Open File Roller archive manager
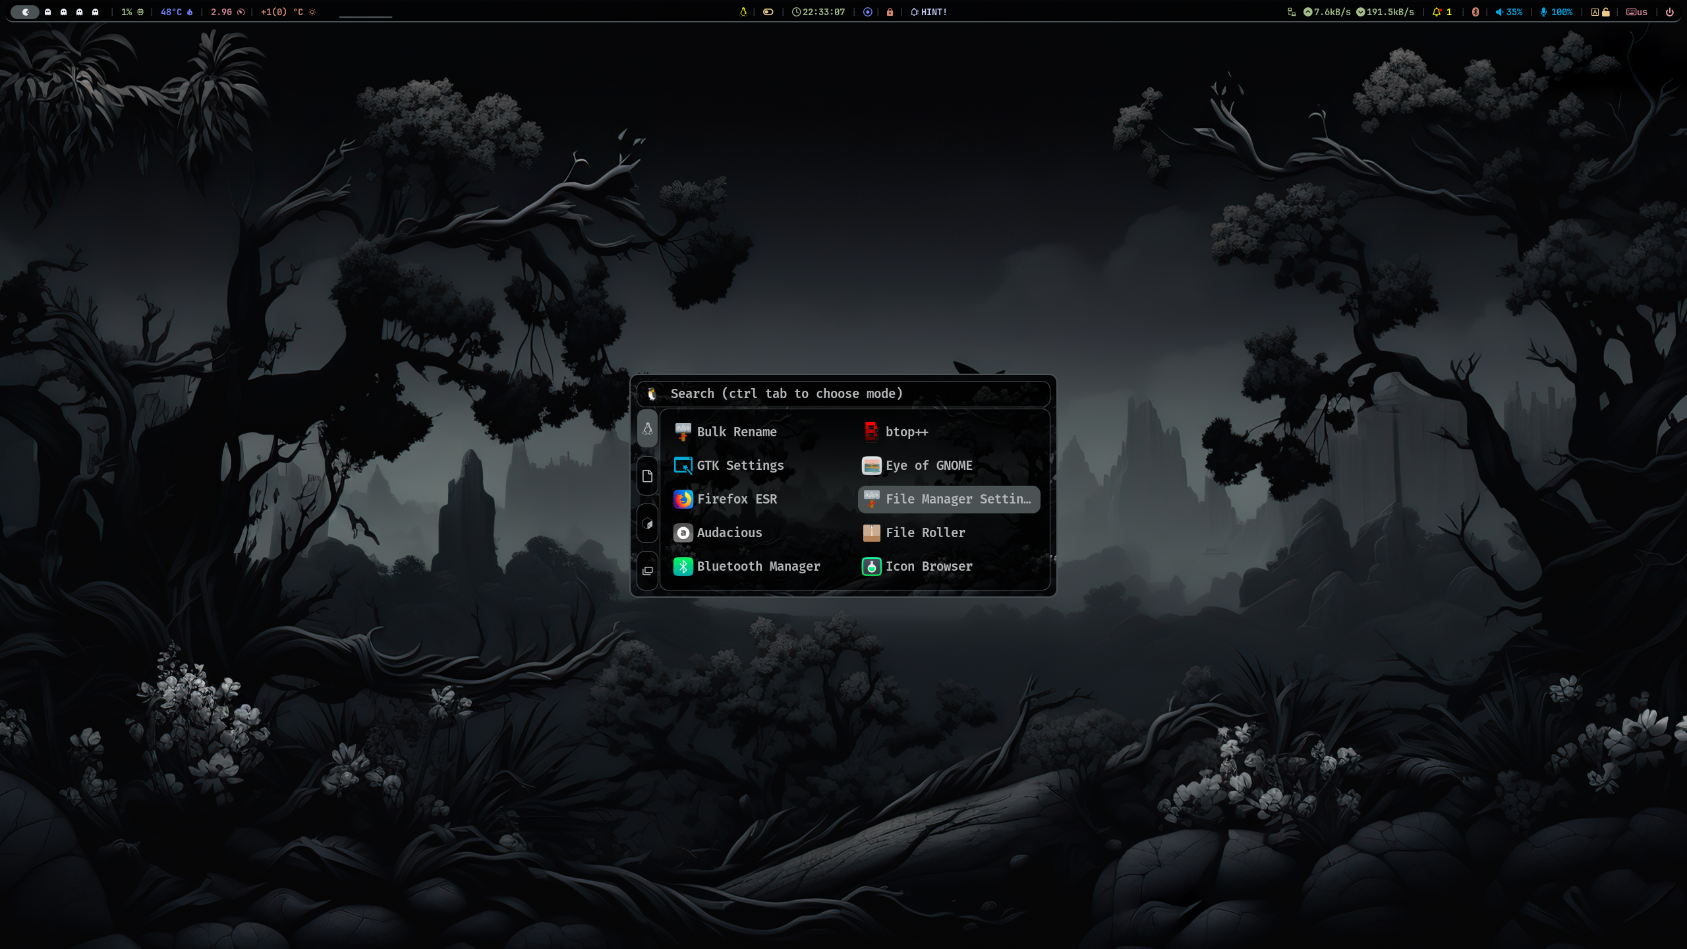The width and height of the screenshot is (1687, 949). coord(925,532)
